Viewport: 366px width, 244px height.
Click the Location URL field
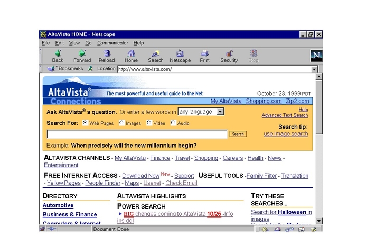pyautogui.click(x=214, y=69)
